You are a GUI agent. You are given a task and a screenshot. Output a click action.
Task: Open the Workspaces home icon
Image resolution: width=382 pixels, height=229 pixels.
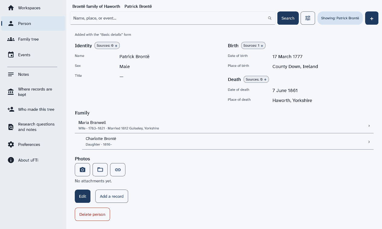coord(11,8)
